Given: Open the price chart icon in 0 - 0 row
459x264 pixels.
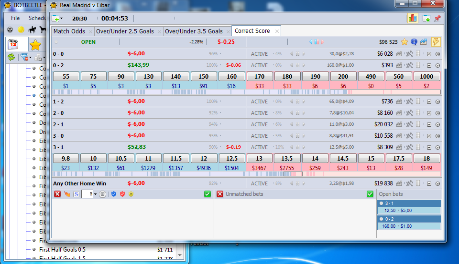Looking at the screenshot, I should pos(399,54).
